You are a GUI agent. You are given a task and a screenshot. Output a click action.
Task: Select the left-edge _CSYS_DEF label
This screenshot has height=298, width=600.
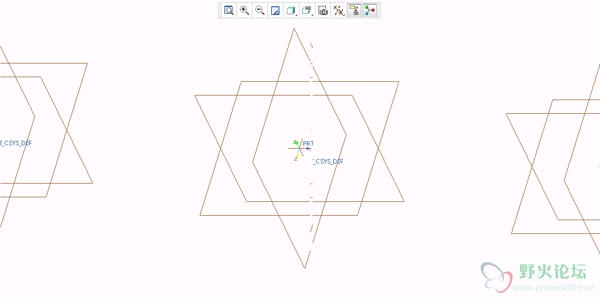tap(16, 143)
